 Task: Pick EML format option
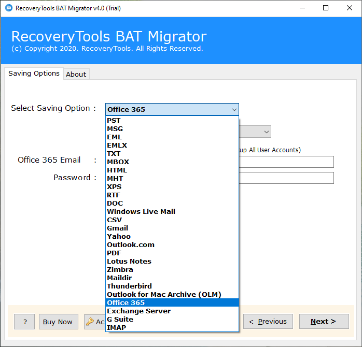tap(172, 137)
